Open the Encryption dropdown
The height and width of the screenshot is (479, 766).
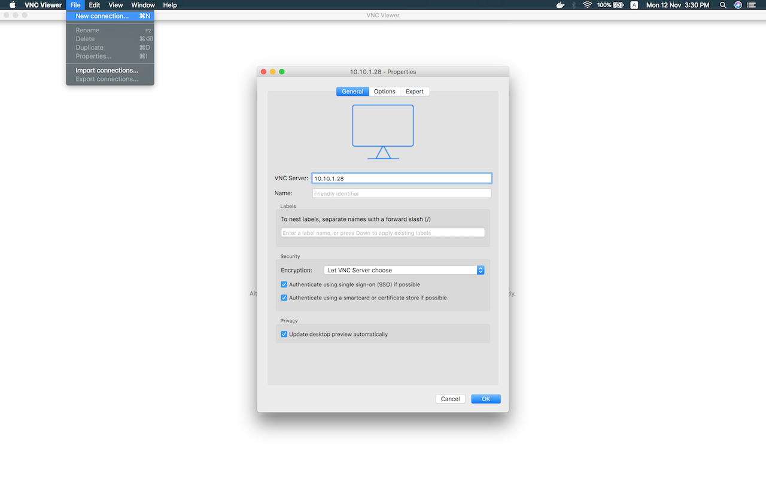click(404, 270)
